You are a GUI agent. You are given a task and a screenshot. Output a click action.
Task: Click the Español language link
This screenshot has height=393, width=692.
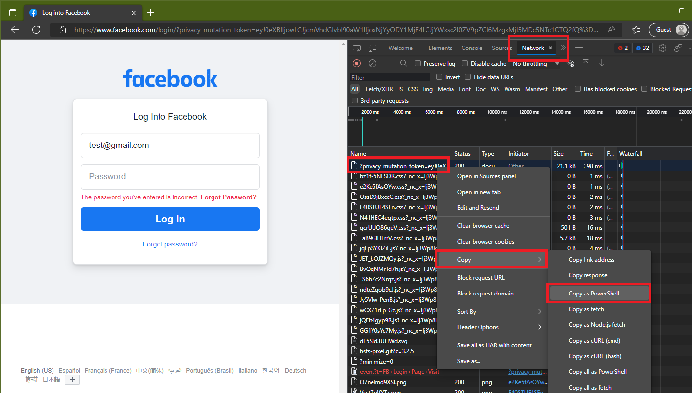[x=69, y=371]
